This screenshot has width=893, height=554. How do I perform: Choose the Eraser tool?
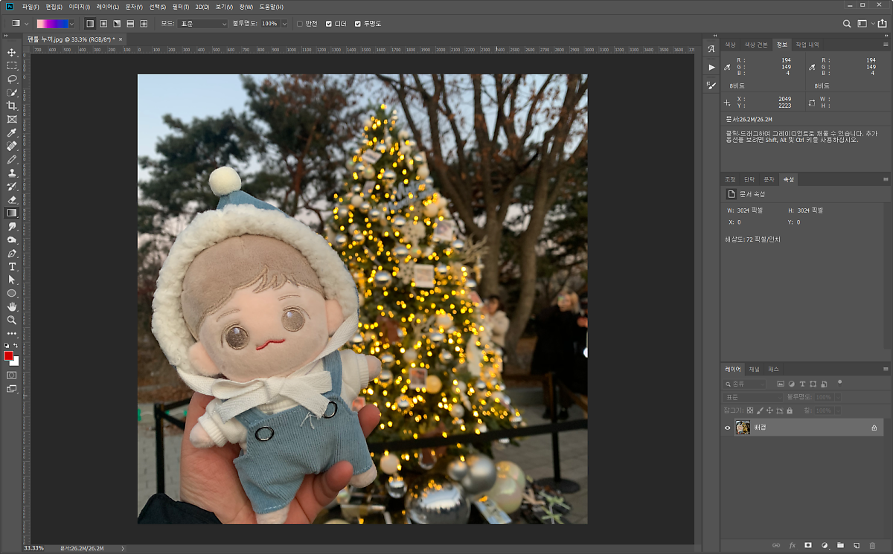12,199
